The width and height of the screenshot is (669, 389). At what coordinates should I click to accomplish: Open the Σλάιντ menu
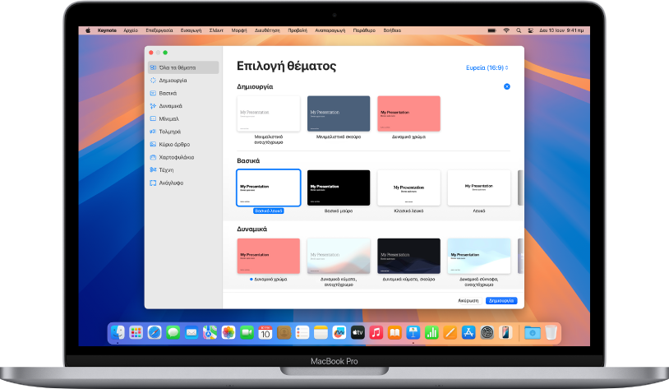click(x=216, y=30)
